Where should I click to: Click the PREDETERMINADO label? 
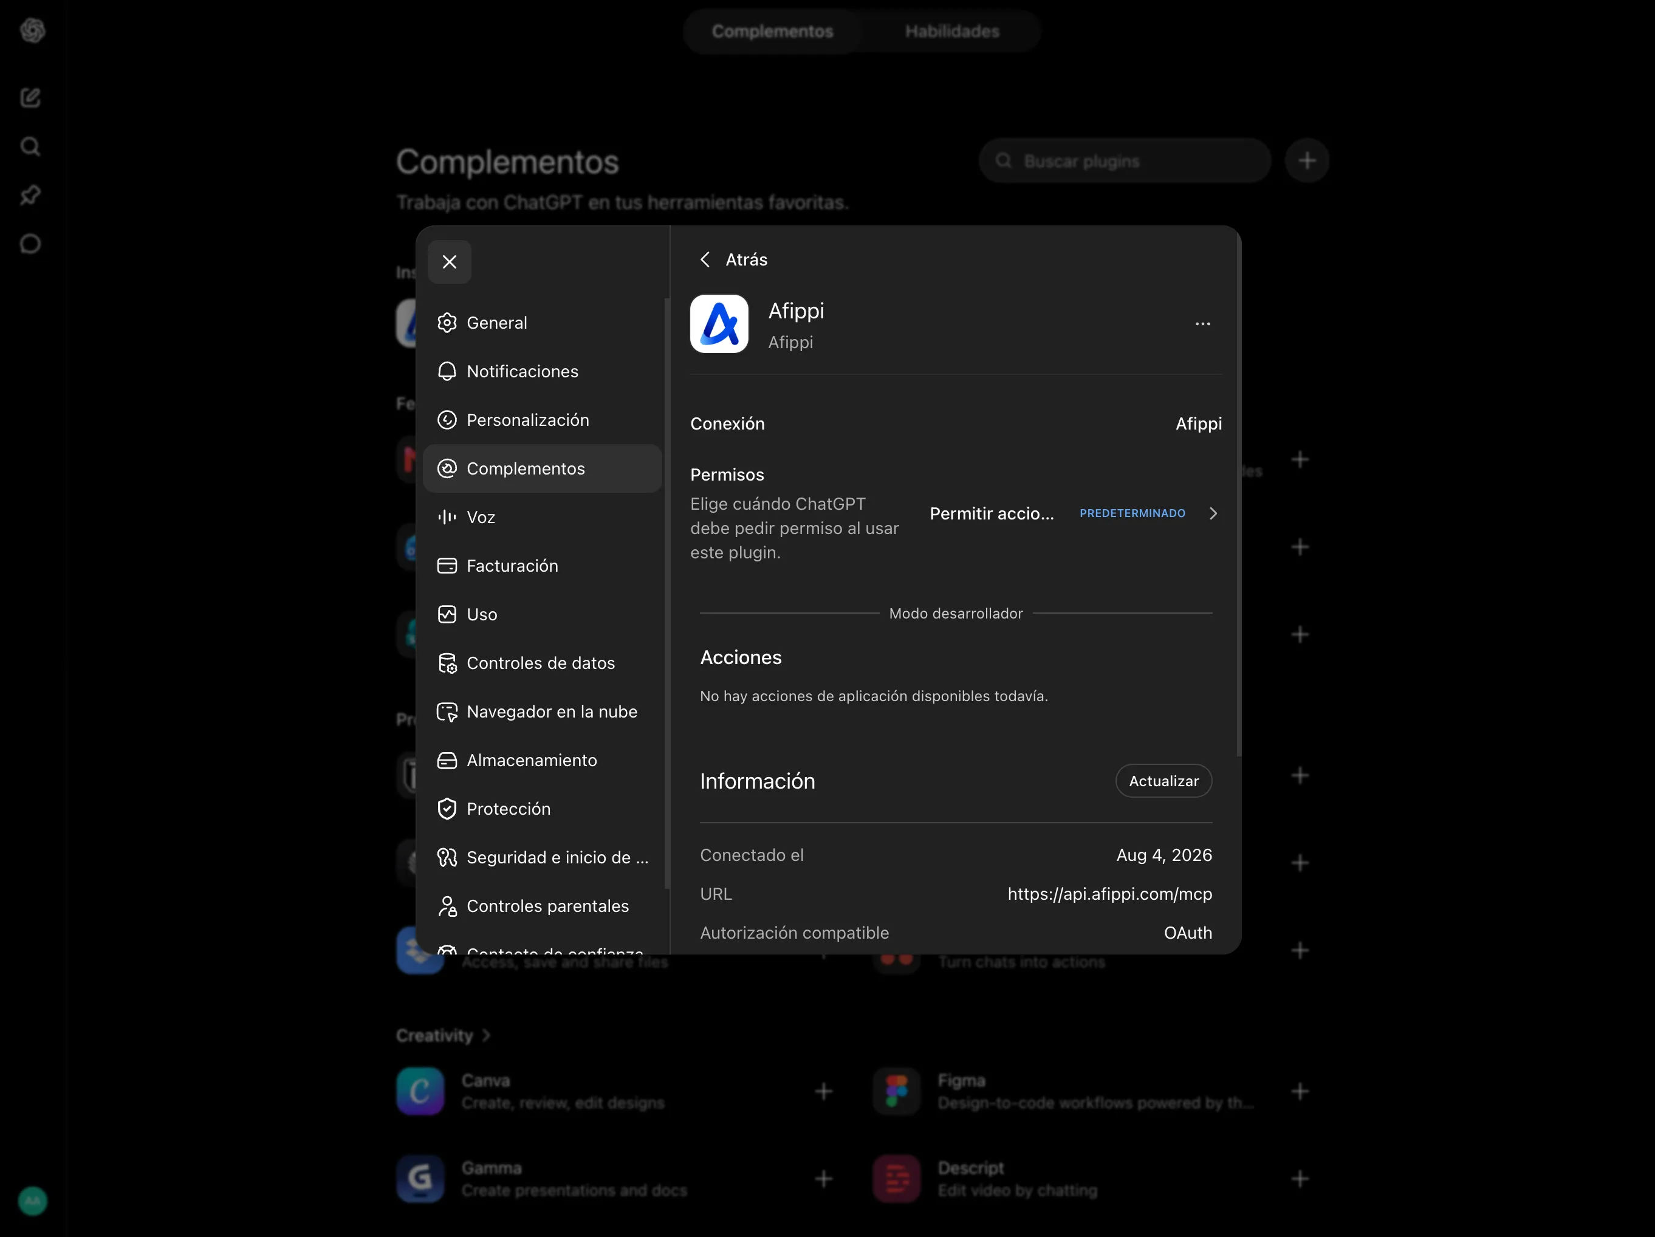pyautogui.click(x=1132, y=513)
